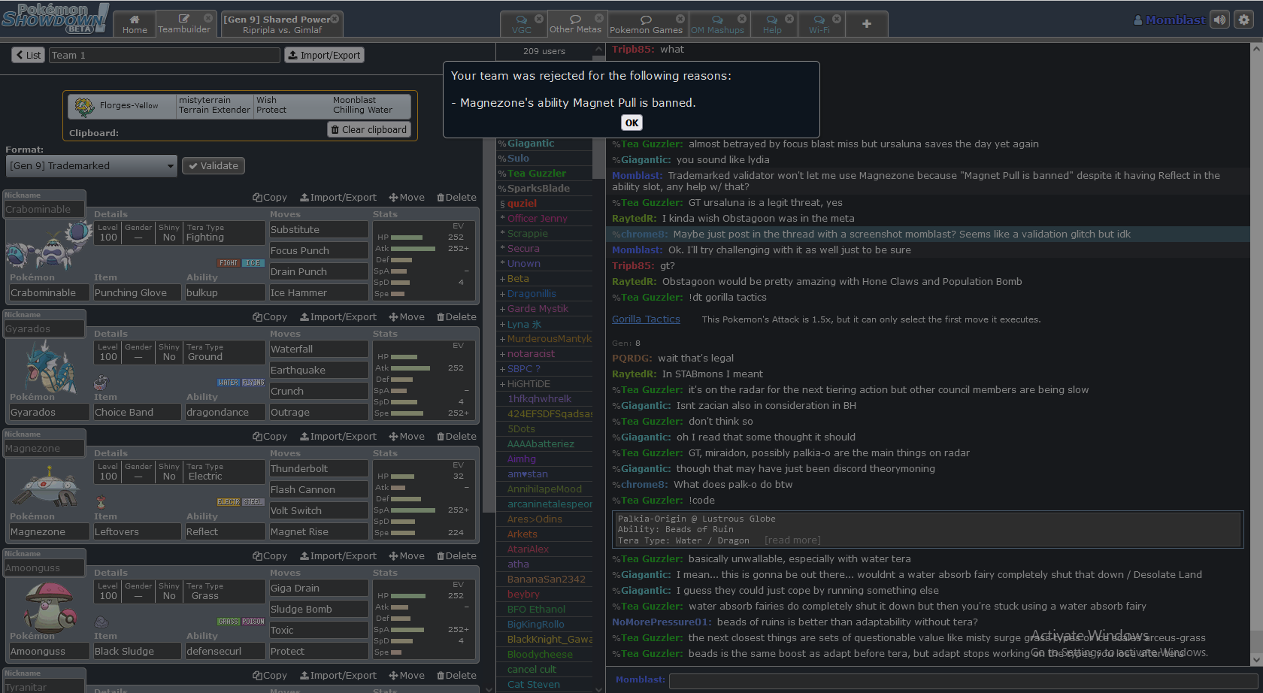Screen dimensions: 1263x693
Task: Switch to the OM Mashups tab
Action: pyautogui.click(x=717, y=24)
